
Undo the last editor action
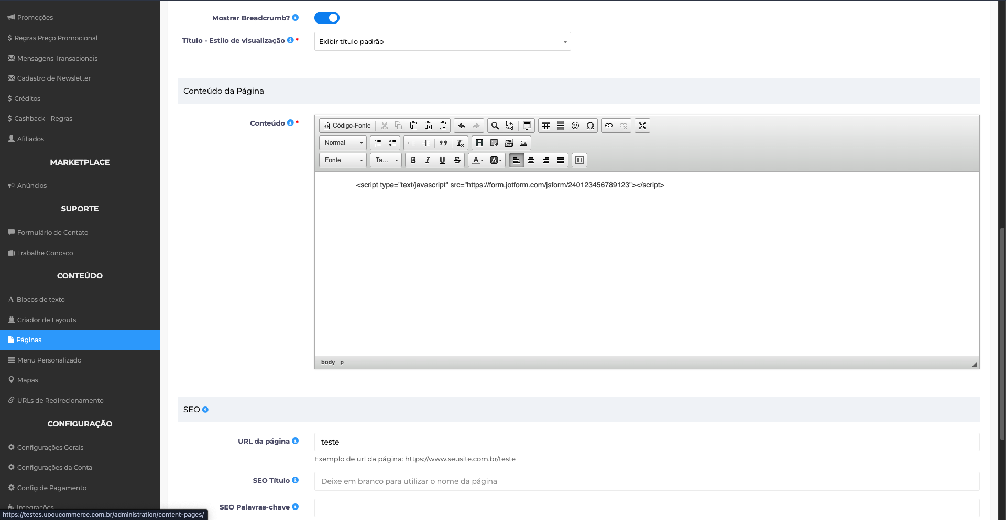click(462, 126)
